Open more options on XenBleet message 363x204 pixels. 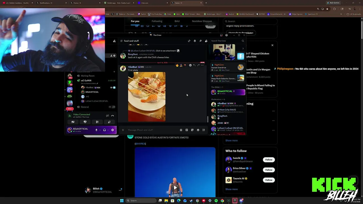202,65
